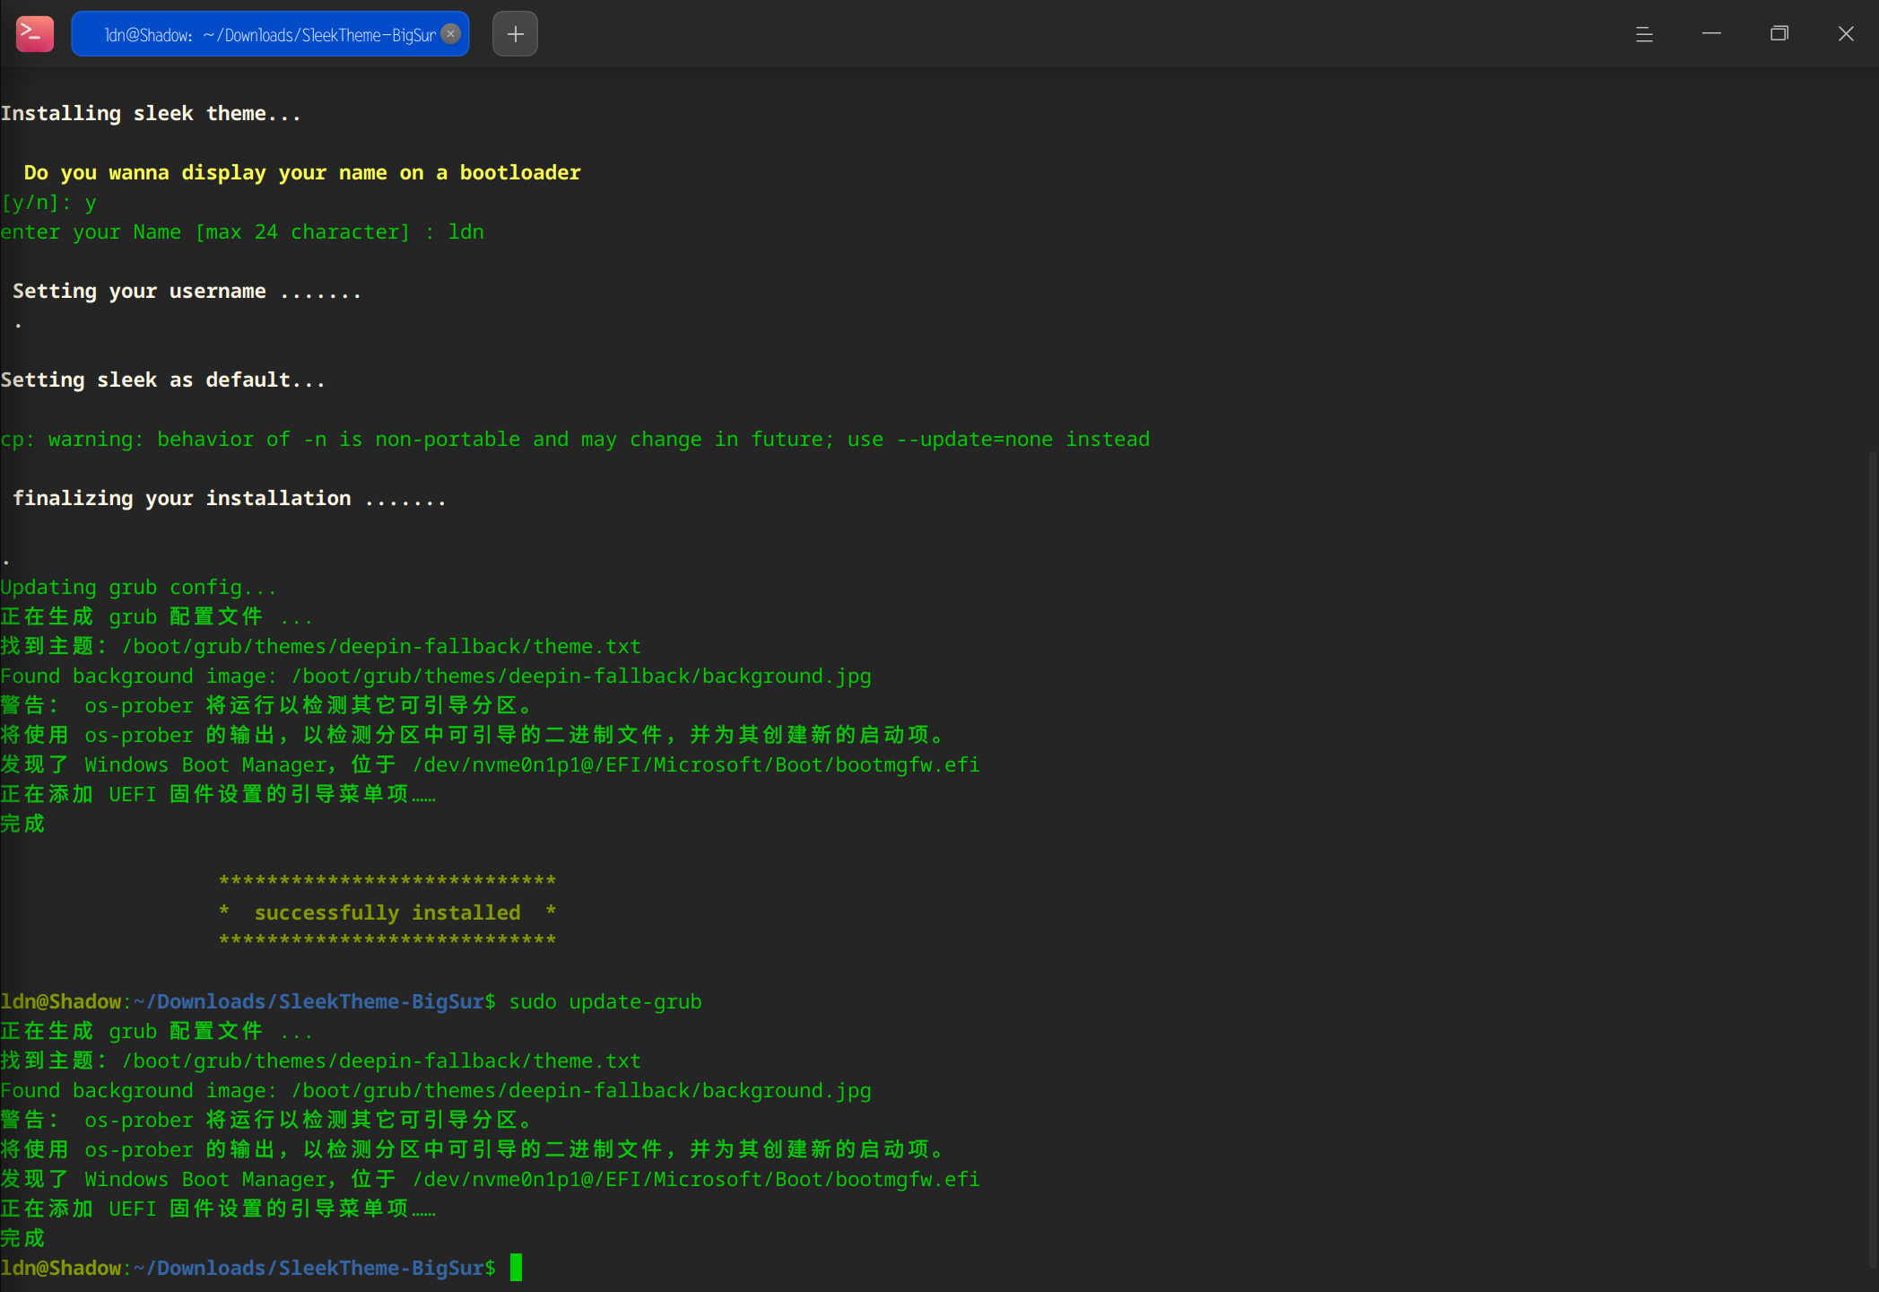Click 'Setting sleek as default...' line
The width and height of the screenshot is (1879, 1292).
pyautogui.click(x=162, y=380)
